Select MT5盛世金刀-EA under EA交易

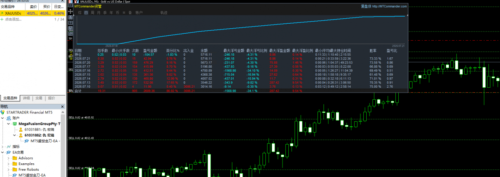pos(32,175)
